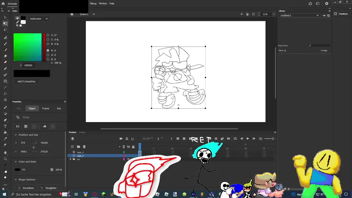Click the share/export icon in title bar
Image resolution: width=352 pixels, height=198 pixels.
pyautogui.click(x=310, y=4)
